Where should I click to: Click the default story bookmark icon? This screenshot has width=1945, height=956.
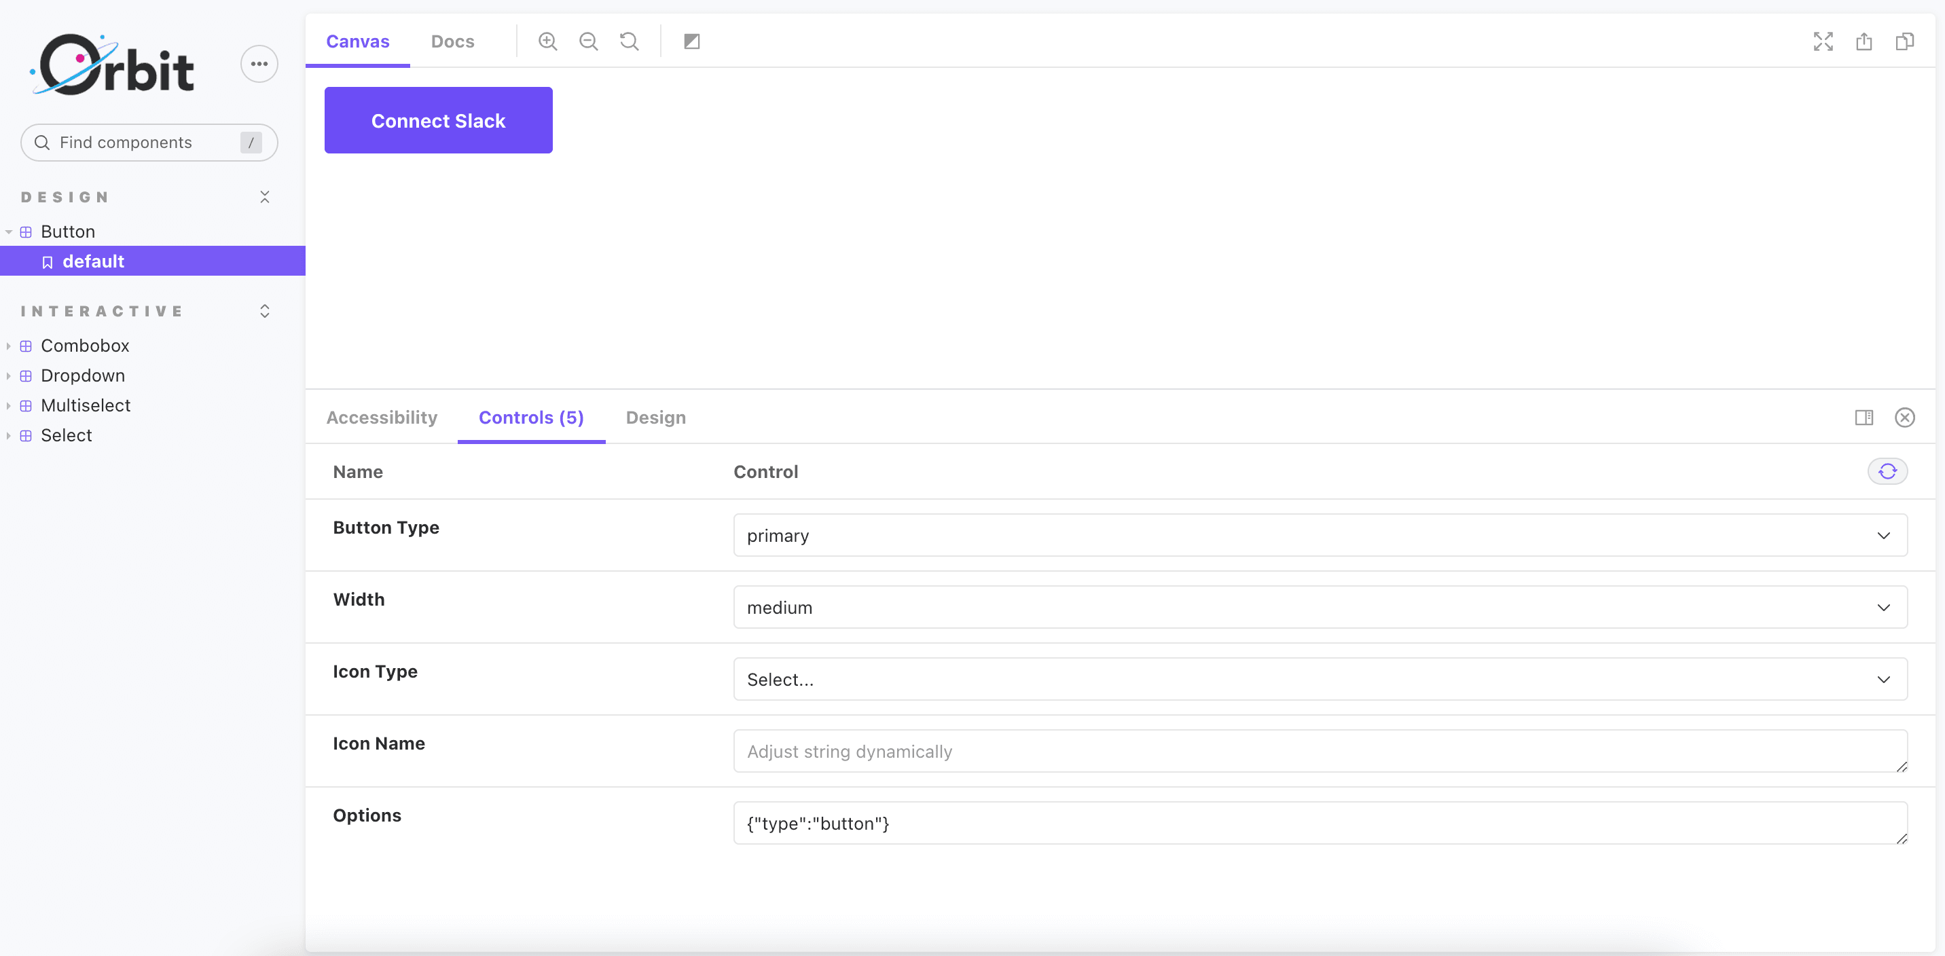(48, 262)
